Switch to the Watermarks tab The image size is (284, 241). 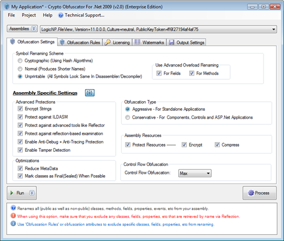pyautogui.click(x=149, y=43)
